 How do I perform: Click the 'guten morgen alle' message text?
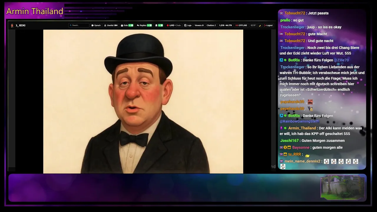pos(327,148)
